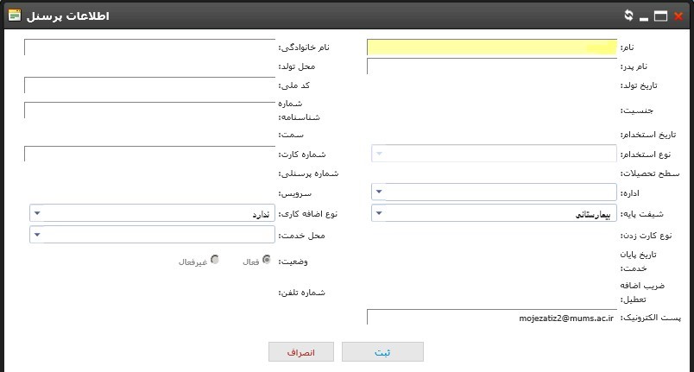Select the فعال status radio button
The image size is (694, 372).
point(266,259)
